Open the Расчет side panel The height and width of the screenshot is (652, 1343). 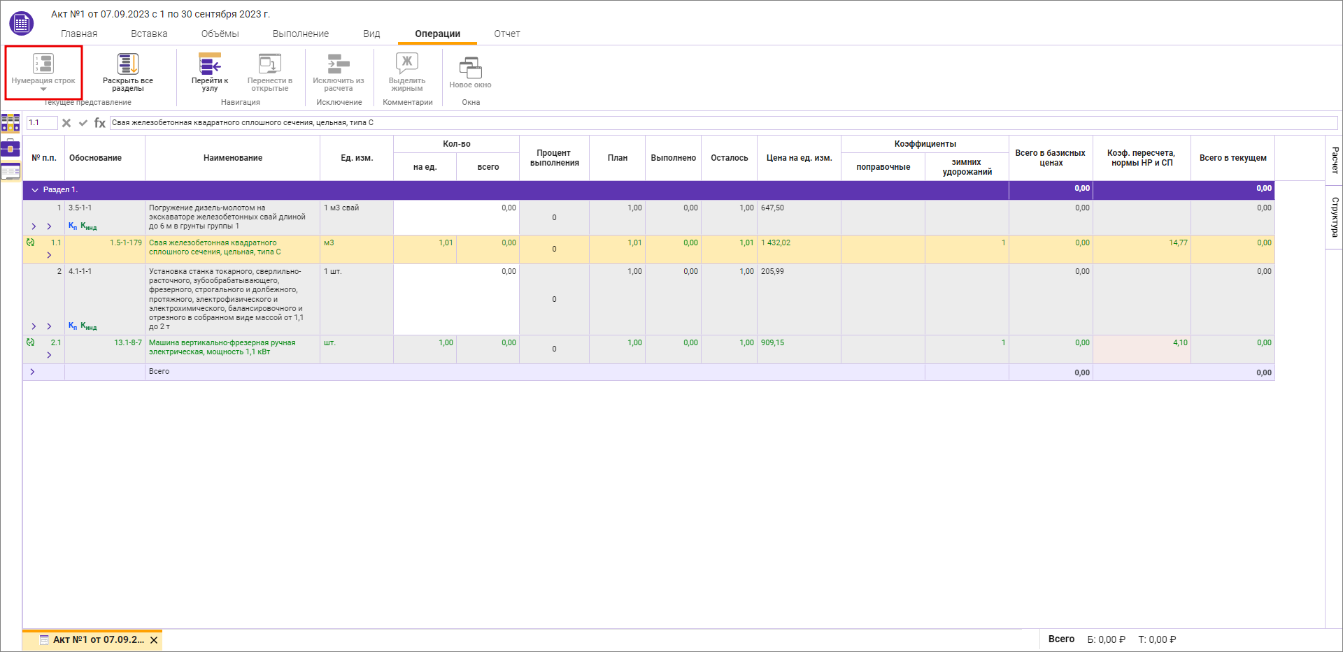click(1335, 160)
